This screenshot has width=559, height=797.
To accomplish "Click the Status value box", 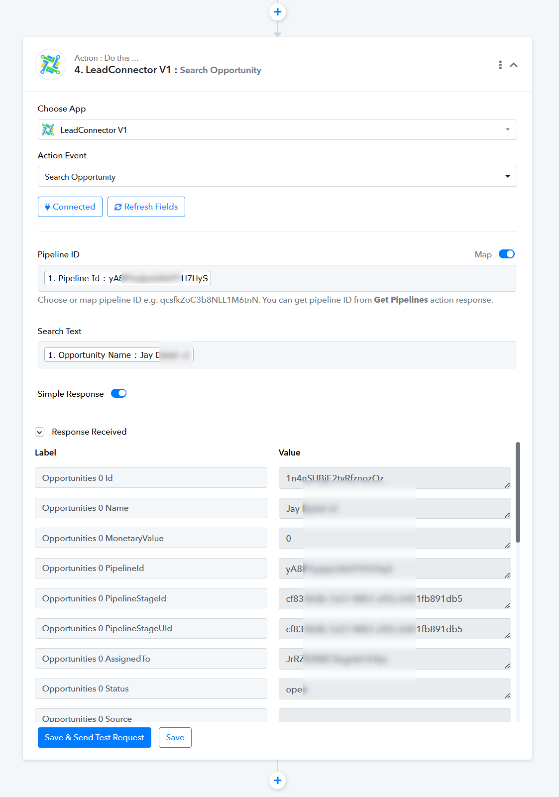I will (395, 689).
